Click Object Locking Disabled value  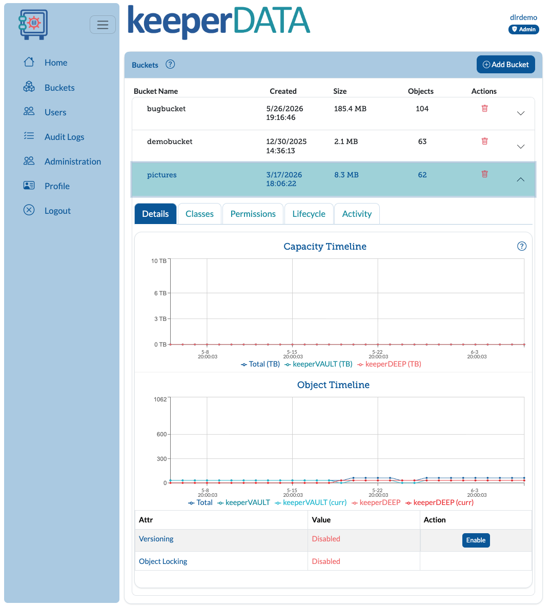[x=326, y=561]
